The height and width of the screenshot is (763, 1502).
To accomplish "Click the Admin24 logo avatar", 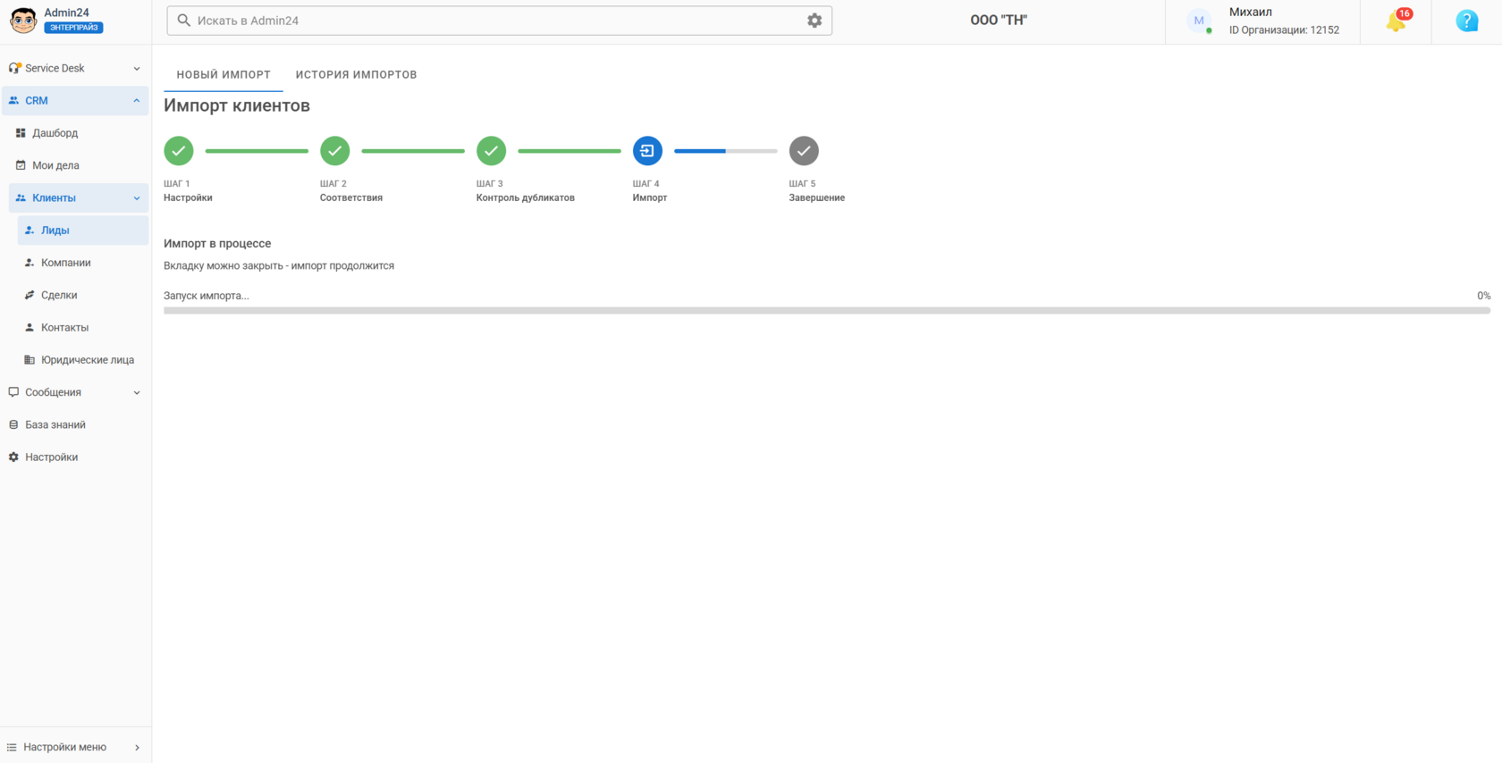I will point(23,20).
